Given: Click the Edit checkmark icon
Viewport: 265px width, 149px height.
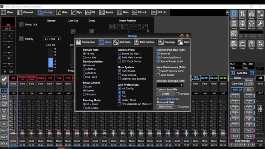Looking at the screenshot, I should pyautogui.click(x=4, y=79).
